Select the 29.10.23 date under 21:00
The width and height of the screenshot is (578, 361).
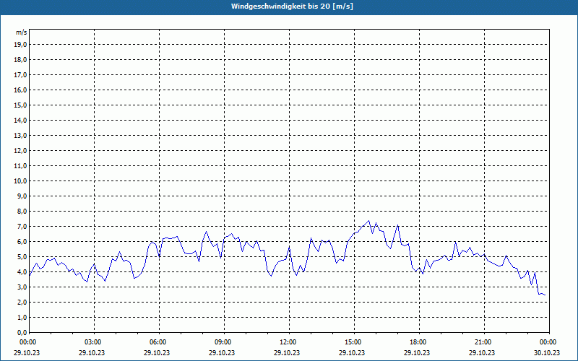click(482, 352)
